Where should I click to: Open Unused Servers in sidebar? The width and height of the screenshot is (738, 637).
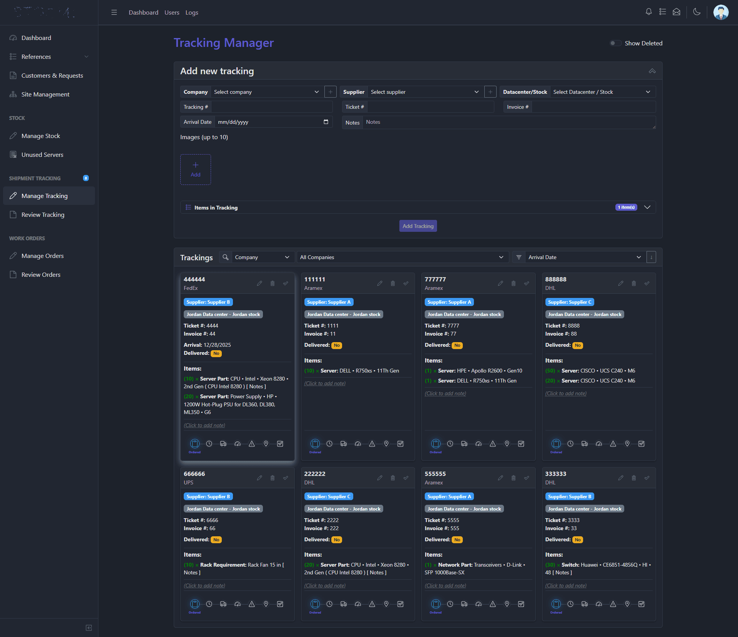tap(49, 155)
